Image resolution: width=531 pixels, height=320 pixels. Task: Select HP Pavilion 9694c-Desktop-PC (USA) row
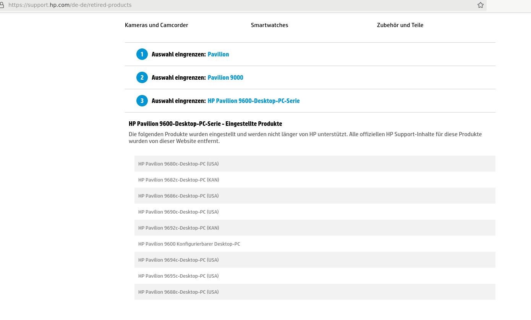pos(315,260)
